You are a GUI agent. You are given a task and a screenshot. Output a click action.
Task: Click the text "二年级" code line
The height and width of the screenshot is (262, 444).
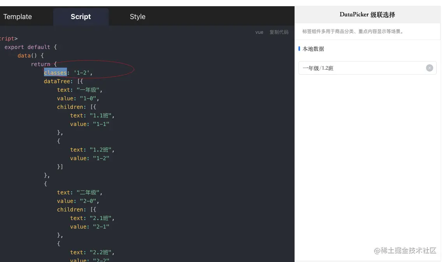click(x=79, y=192)
